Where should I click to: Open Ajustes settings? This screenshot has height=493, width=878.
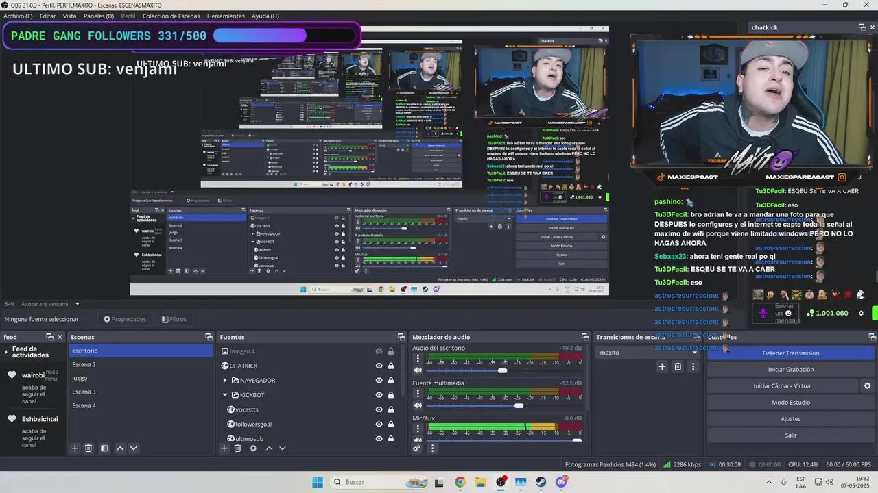pyautogui.click(x=791, y=419)
